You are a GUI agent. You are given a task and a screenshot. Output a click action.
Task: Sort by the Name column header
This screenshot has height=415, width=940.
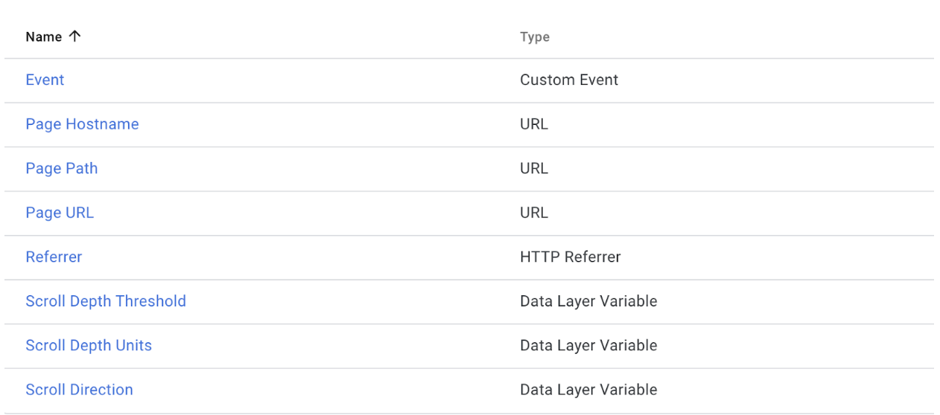pyautogui.click(x=44, y=37)
